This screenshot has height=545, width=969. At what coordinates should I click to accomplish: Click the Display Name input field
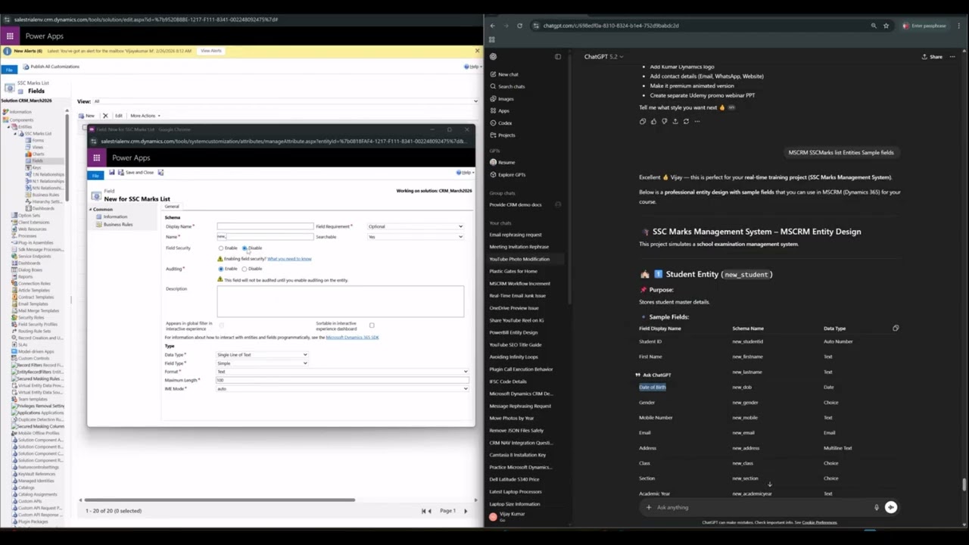(x=265, y=226)
